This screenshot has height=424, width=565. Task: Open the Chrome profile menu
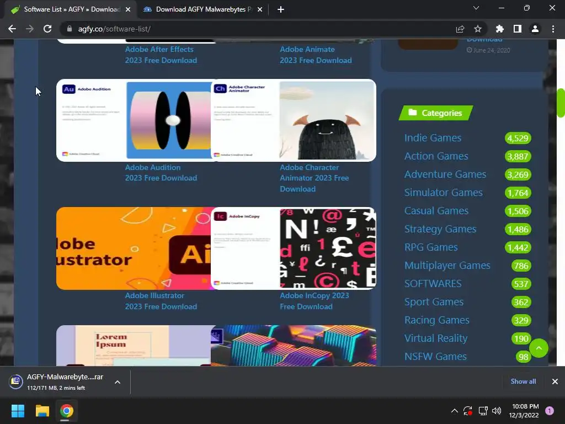[535, 29]
